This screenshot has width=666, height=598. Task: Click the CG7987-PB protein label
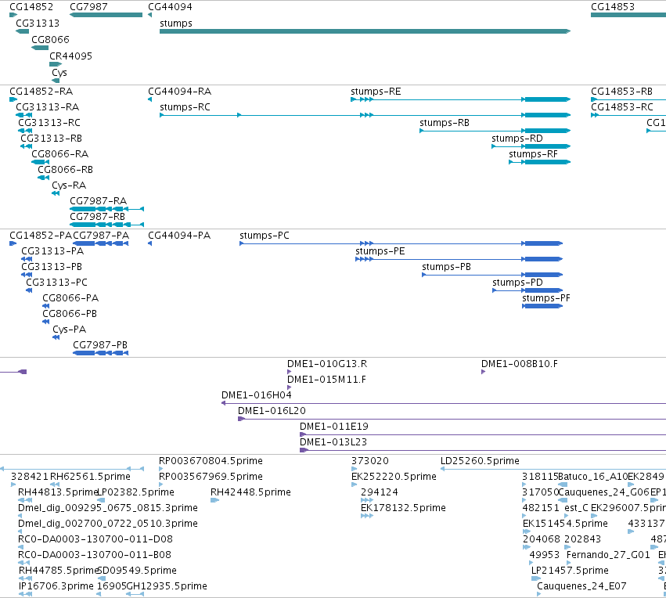pos(100,345)
